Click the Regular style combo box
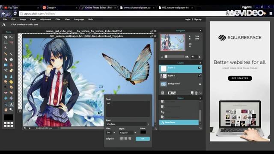 (x=126, y=133)
